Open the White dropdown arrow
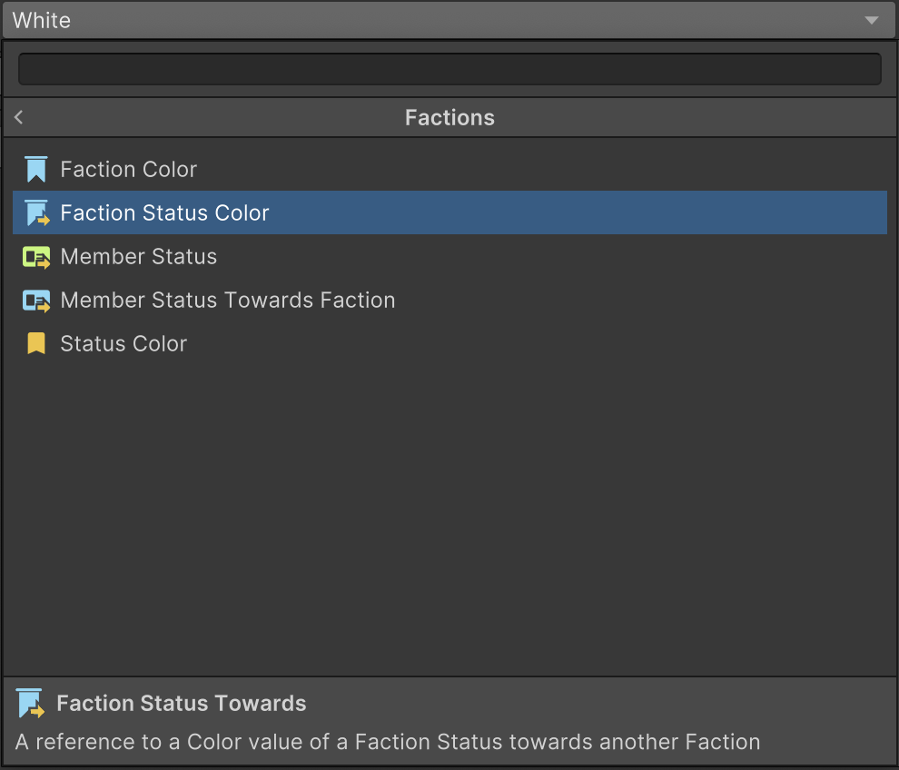899x770 pixels. (x=872, y=21)
